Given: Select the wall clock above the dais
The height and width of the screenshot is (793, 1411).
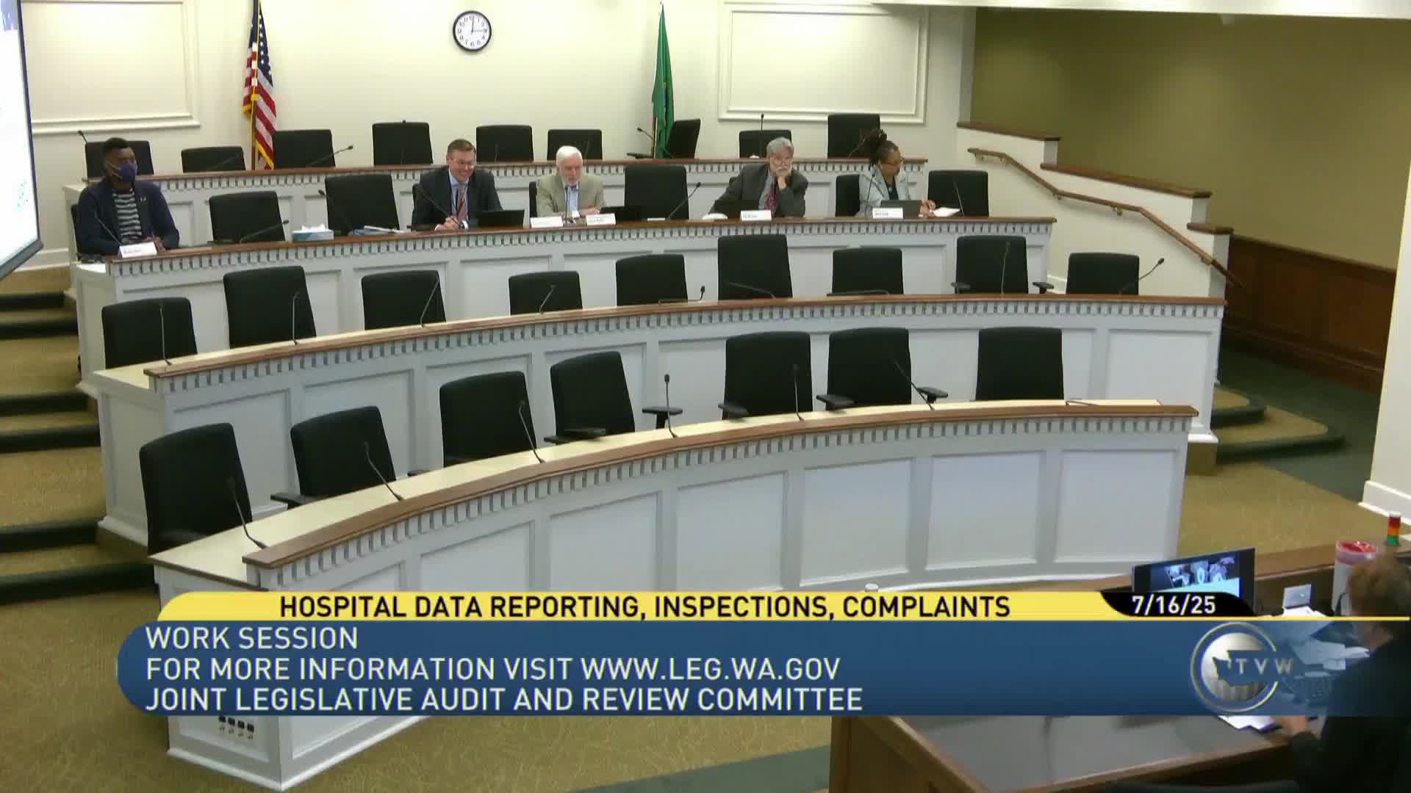Looking at the screenshot, I should click(x=470, y=31).
